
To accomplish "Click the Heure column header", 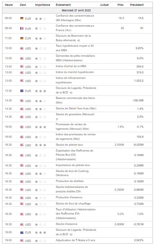I will [9, 5].
